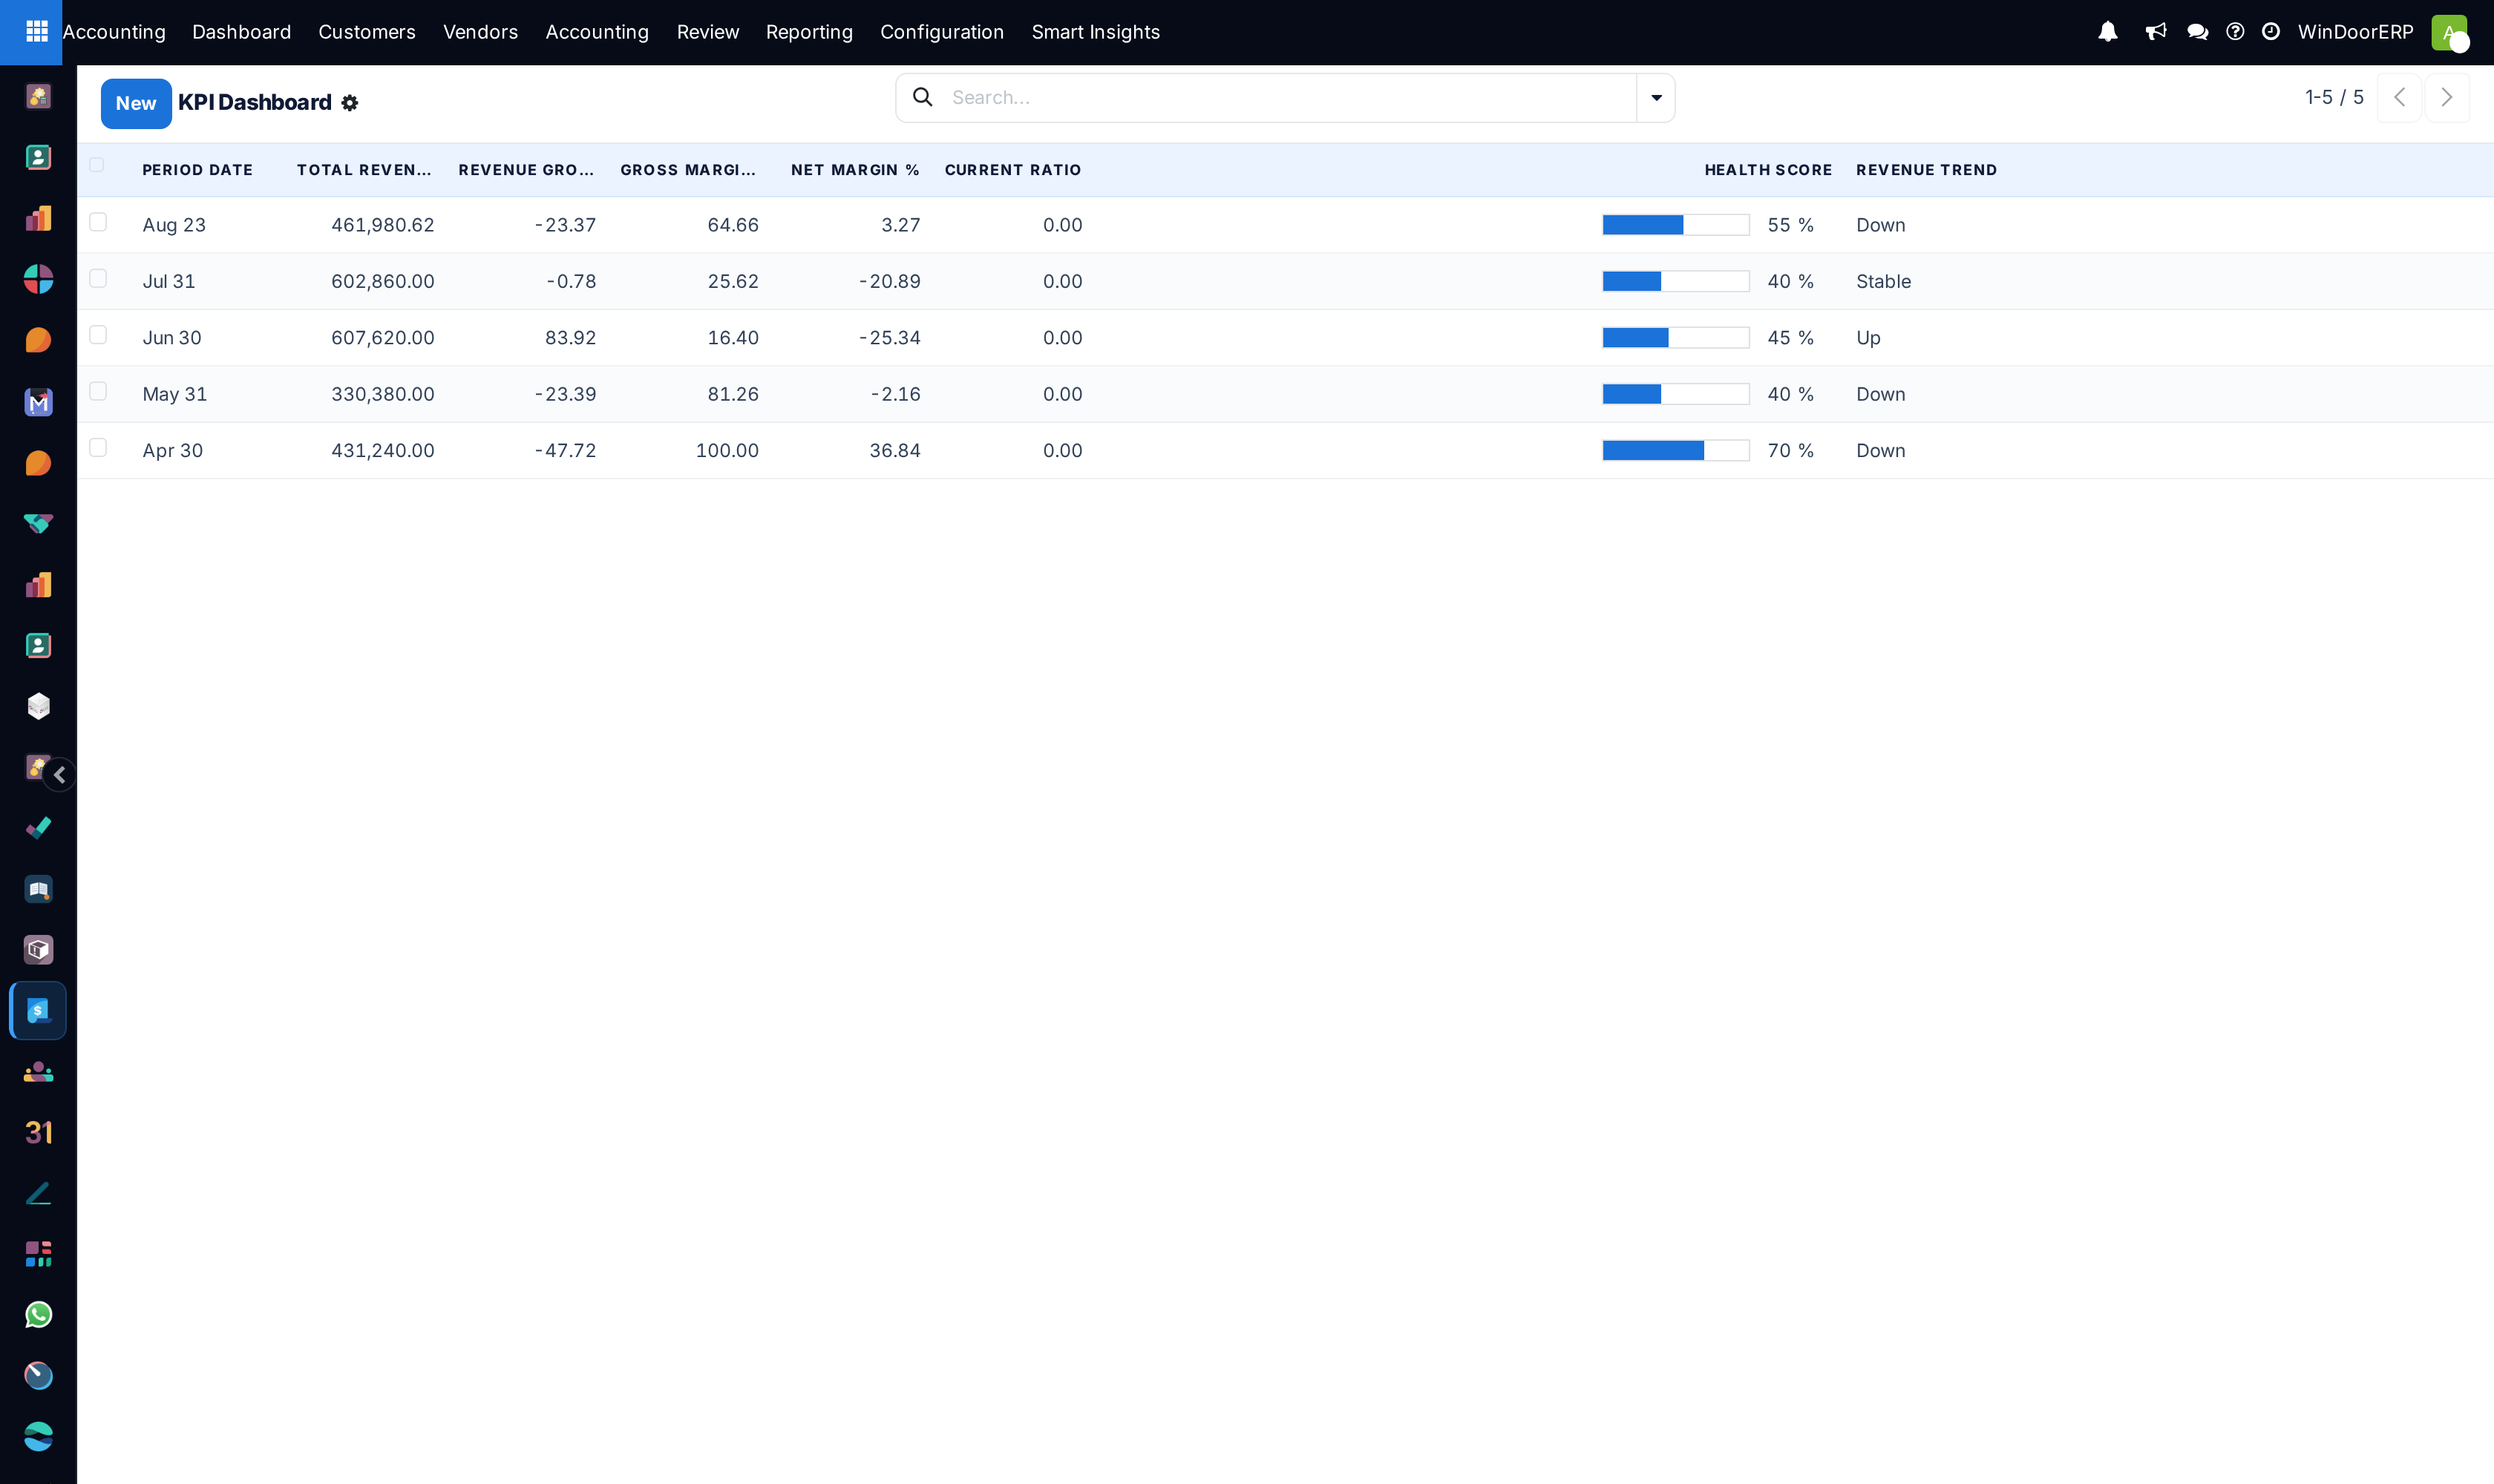Go to next page with right chevron

(x=2447, y=97)
